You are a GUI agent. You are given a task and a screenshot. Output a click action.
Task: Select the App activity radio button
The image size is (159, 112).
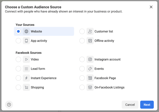(x=18, y=41)
